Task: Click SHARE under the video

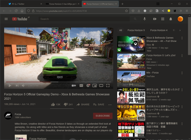Action: point(83,105)
